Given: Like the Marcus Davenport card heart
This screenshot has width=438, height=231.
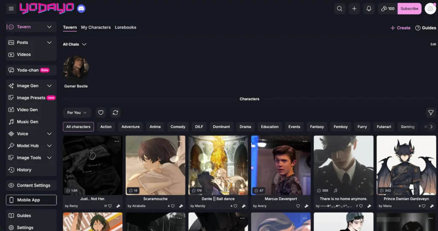Looking at the screenshot, I should coord(298,206).
